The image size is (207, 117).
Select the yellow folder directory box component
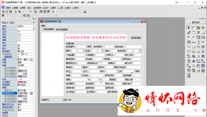[x=198, y=52]
